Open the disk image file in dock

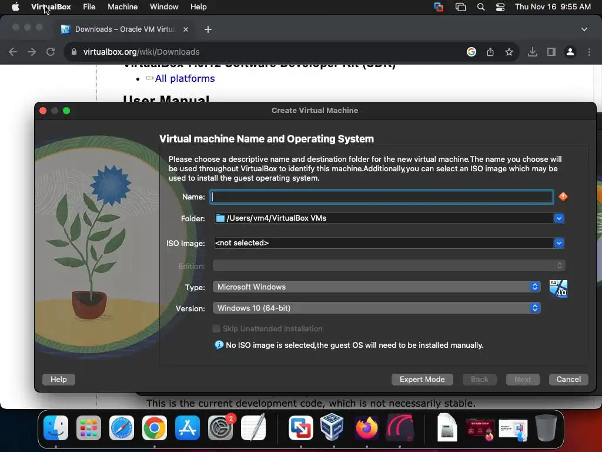coord(447,427)
